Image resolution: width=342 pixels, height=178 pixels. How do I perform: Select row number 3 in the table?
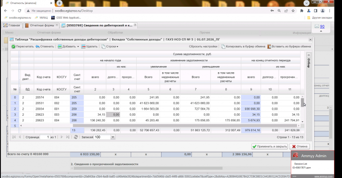tap(15, 115)
